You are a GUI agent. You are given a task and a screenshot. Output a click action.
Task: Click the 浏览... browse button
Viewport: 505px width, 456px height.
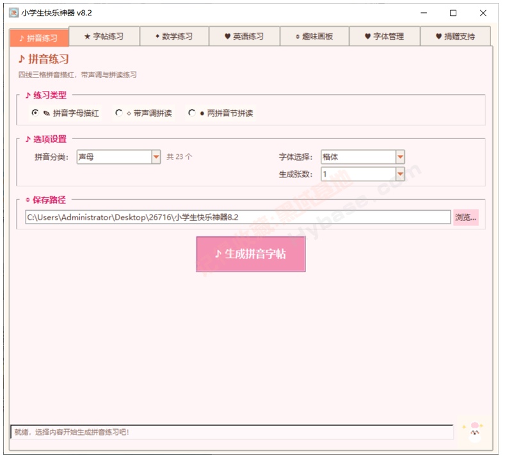pos(465,217)
